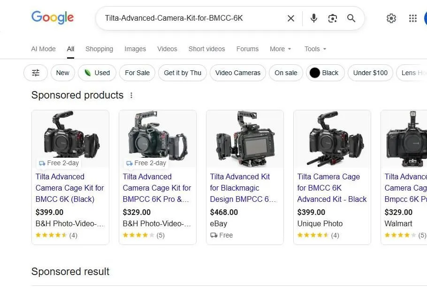This screenshot has width=427, height=291.
Task: Click Free 2-day badge on $329.00 B&H item
Action: (146, 163)
